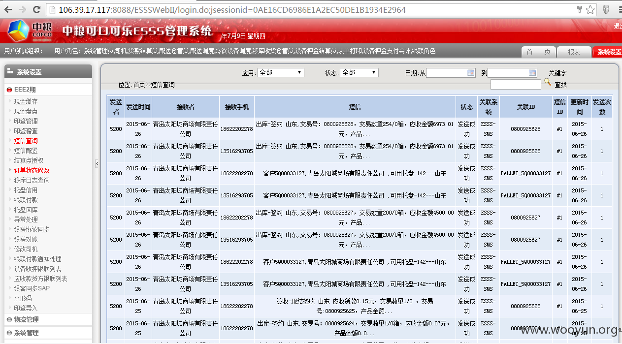Open 短信配置 in the sidebar

point(26,151)
